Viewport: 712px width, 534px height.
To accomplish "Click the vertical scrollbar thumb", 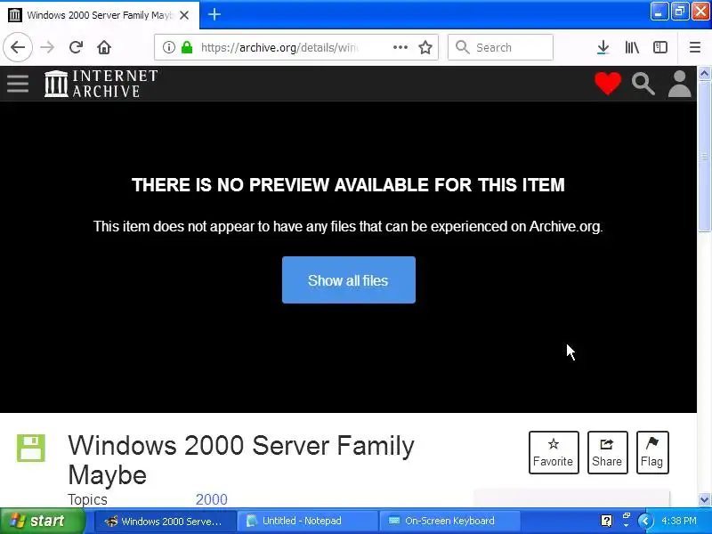I will (x=704, y=157).
